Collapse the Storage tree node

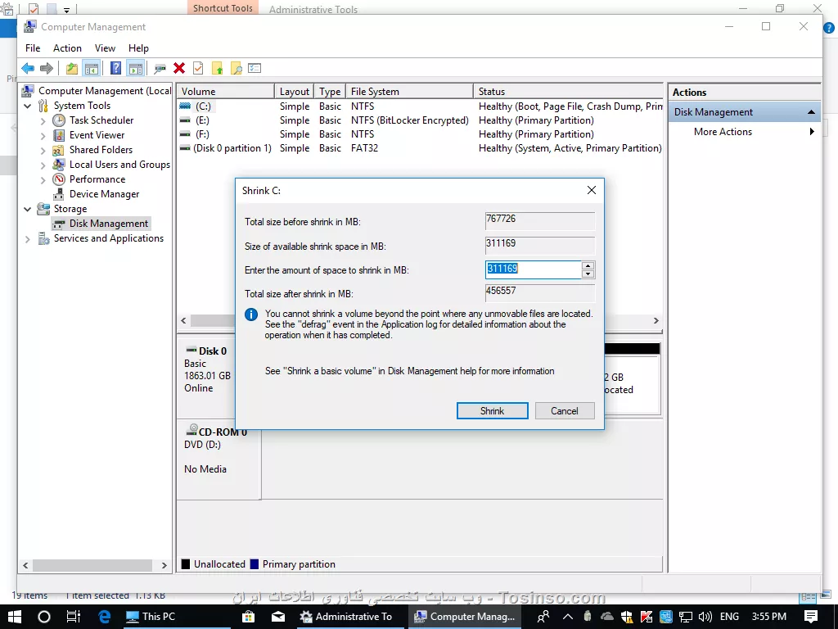pyautogui.click(x=28, y=209)
